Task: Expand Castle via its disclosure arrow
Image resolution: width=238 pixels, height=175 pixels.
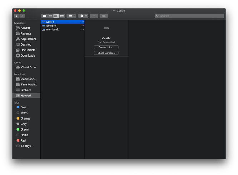Action: pos(83,22)
